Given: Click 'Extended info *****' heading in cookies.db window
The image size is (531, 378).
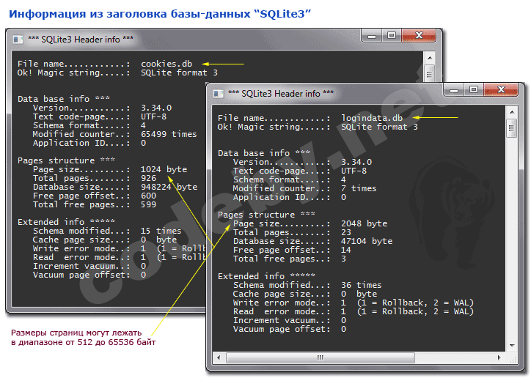Looking at the screenshot, I should (x=66, y=222).
